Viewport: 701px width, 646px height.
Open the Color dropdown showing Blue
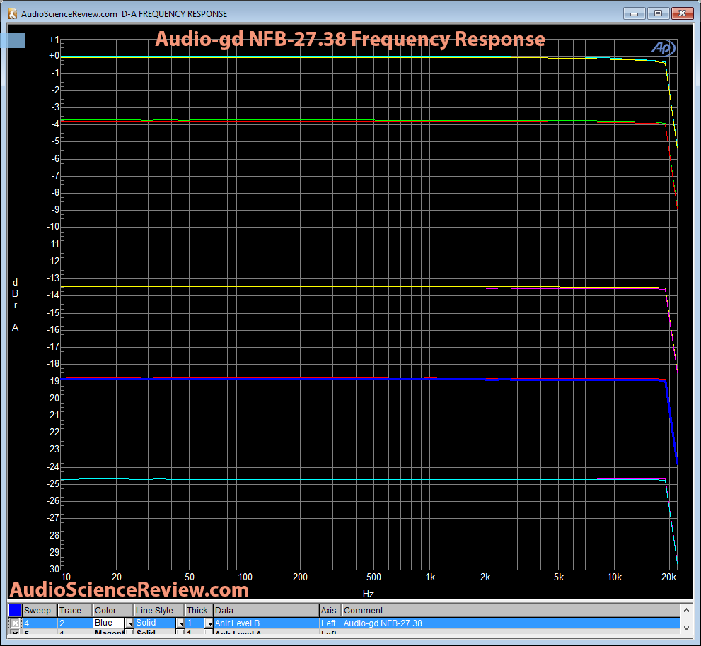coord(129,623)
